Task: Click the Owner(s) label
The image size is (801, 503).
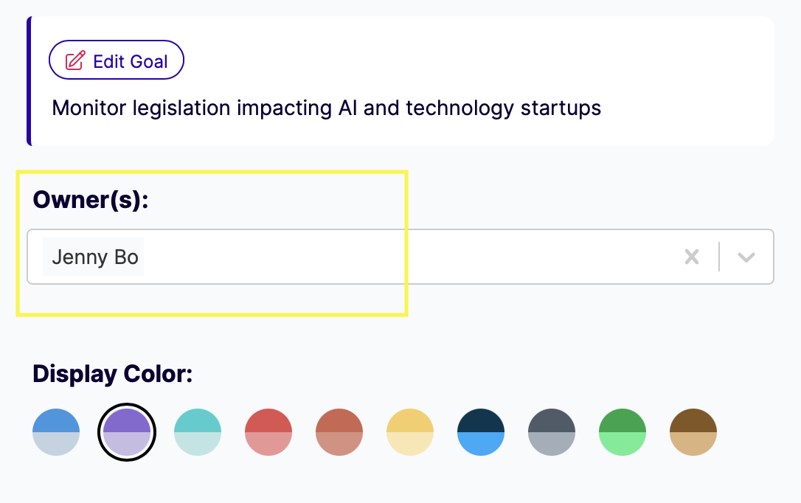Action: [x=91, y=199]
